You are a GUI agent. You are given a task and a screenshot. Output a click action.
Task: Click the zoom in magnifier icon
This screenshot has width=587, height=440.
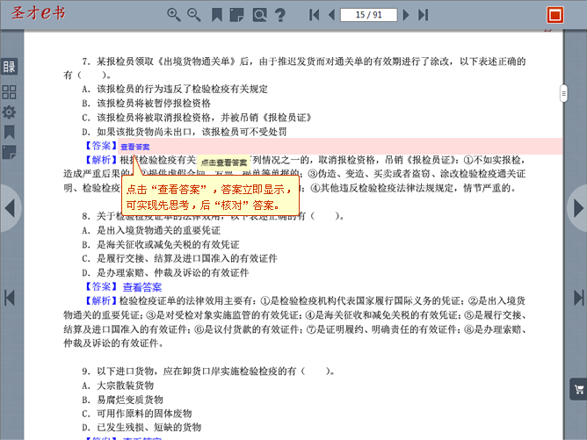[174, 15]
